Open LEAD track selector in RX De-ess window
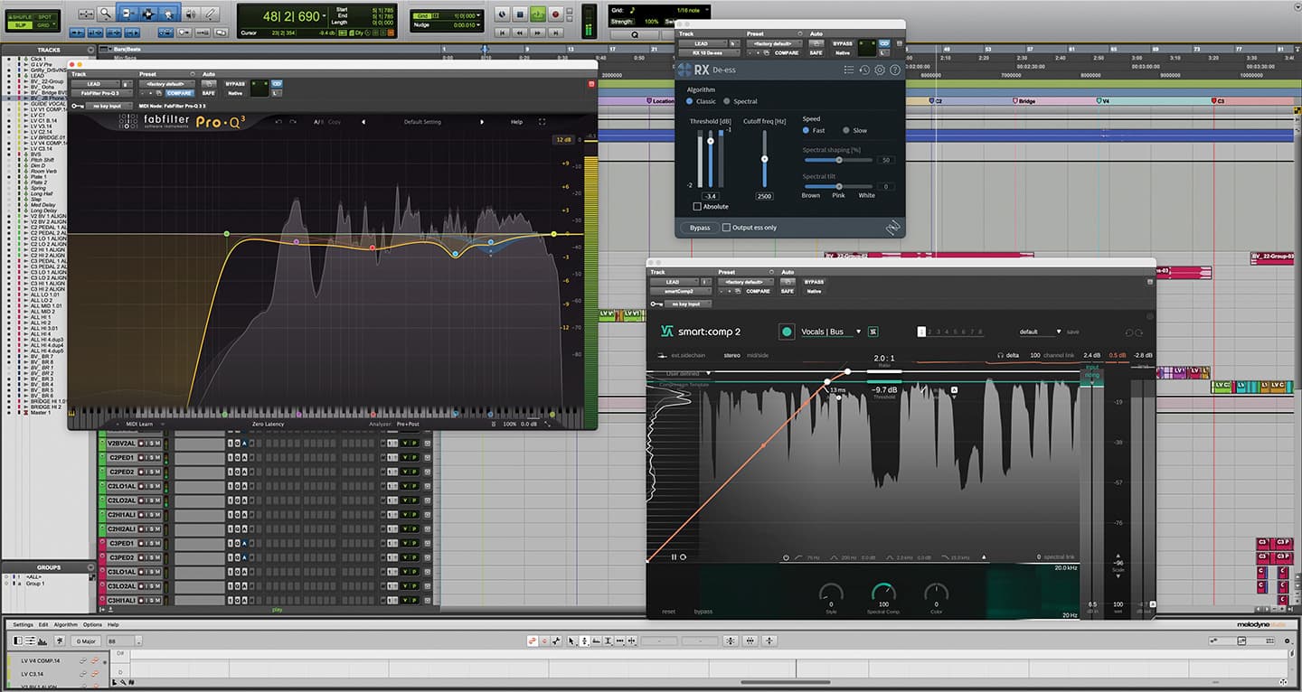This screenshot has height=692, width=1302. [x=703, y=43]
